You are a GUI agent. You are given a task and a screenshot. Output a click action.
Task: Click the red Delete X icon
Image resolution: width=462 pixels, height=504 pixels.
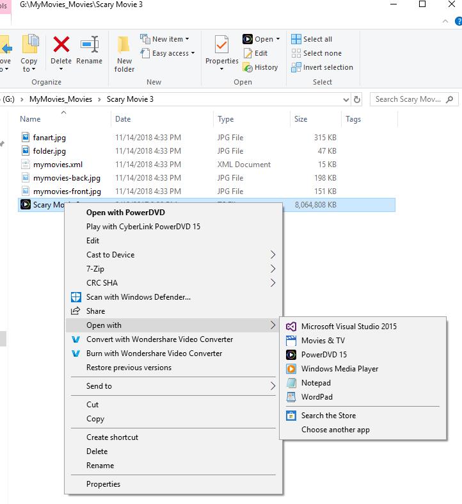61,44
